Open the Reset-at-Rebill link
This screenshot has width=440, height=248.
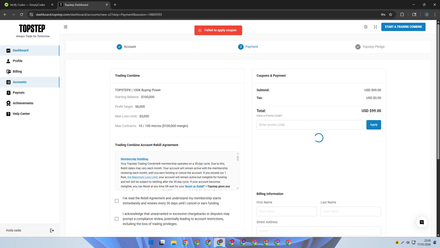[195, 186]
